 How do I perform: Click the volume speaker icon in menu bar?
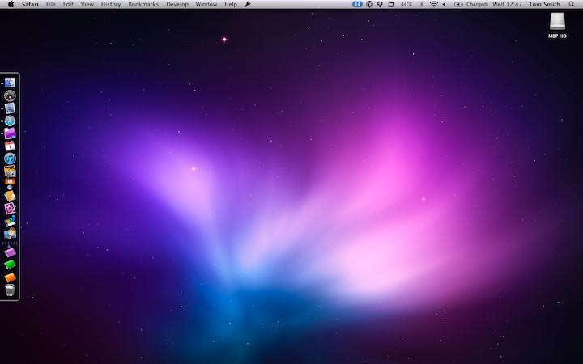point(444,5)
